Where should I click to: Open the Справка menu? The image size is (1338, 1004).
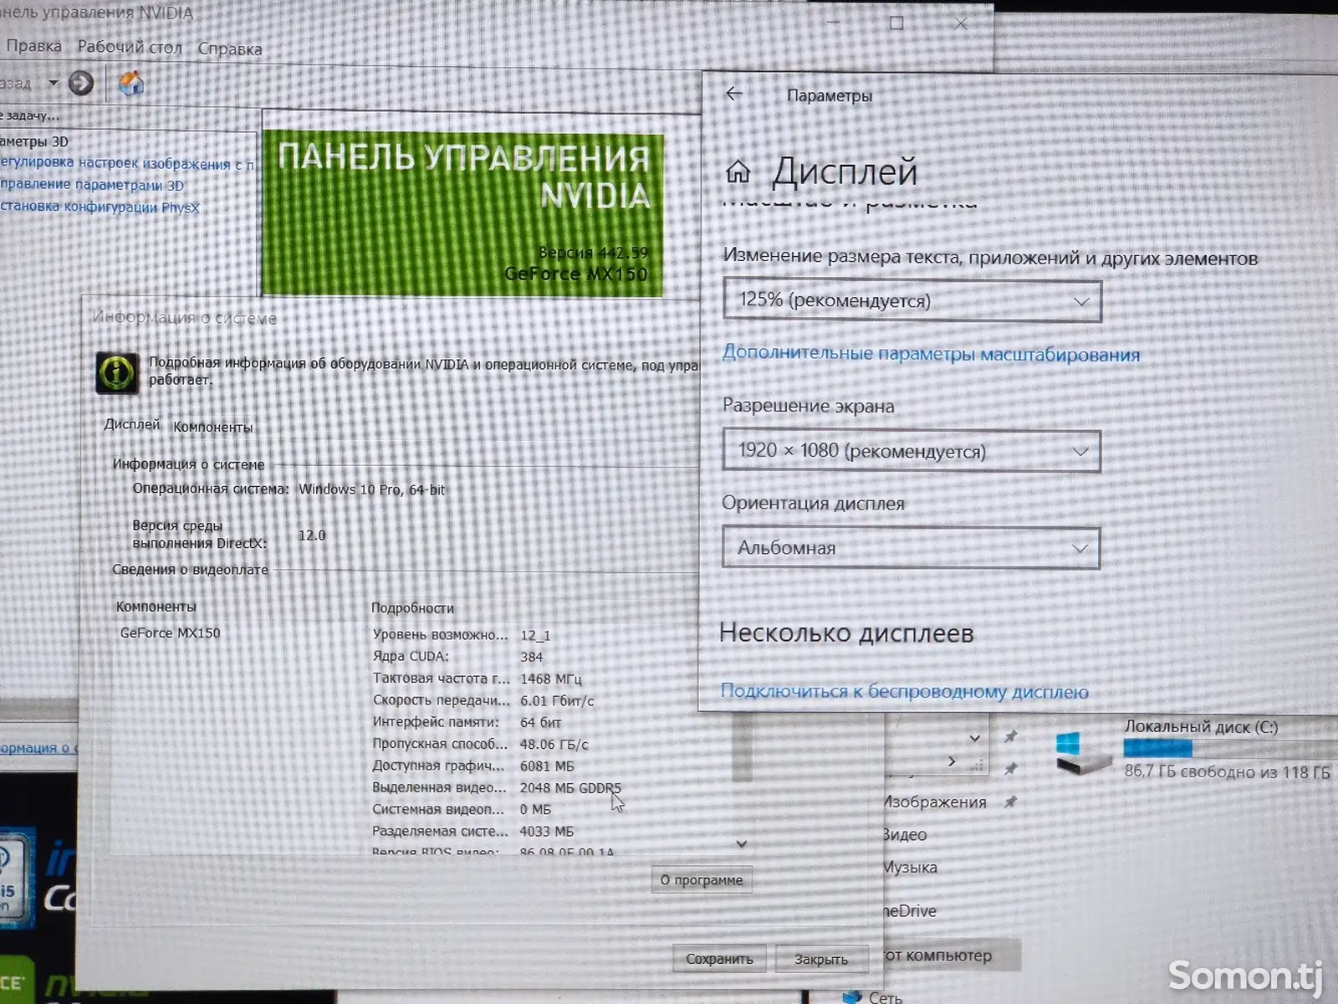click(x=229, y=49)
